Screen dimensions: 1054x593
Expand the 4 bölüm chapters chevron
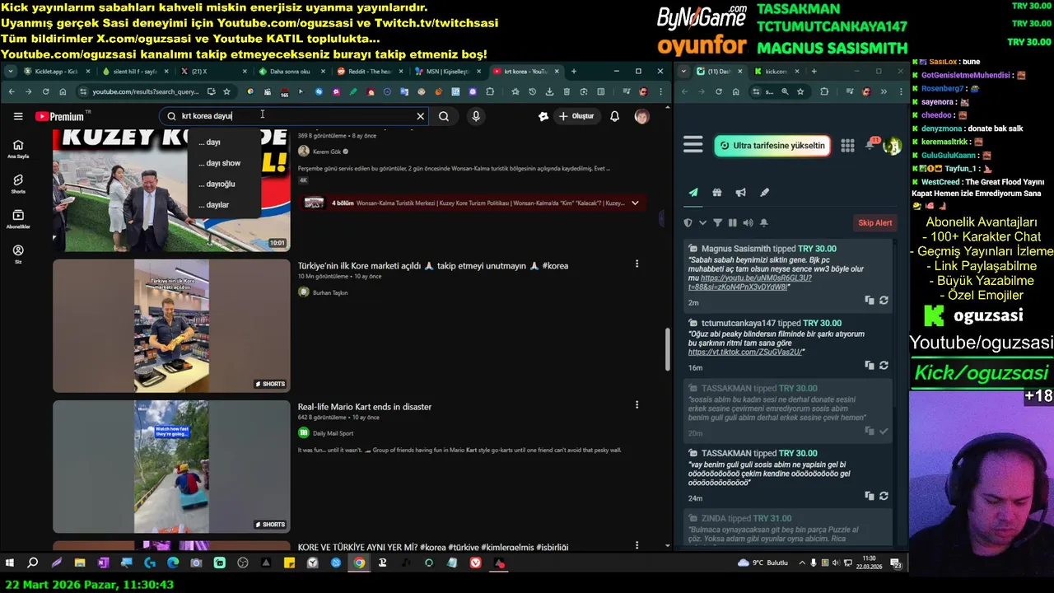pos(635,203)
